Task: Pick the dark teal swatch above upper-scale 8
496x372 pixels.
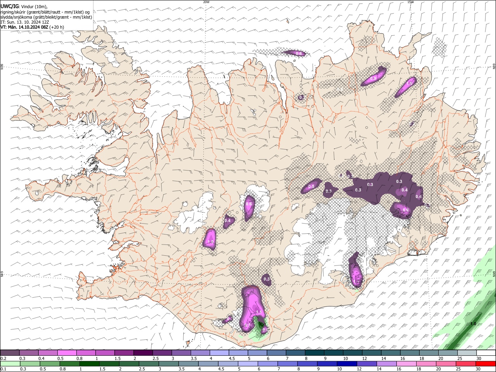Action: coord(315,353)
